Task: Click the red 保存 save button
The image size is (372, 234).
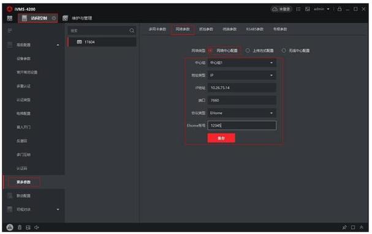Action: click(x=221, y=138)
